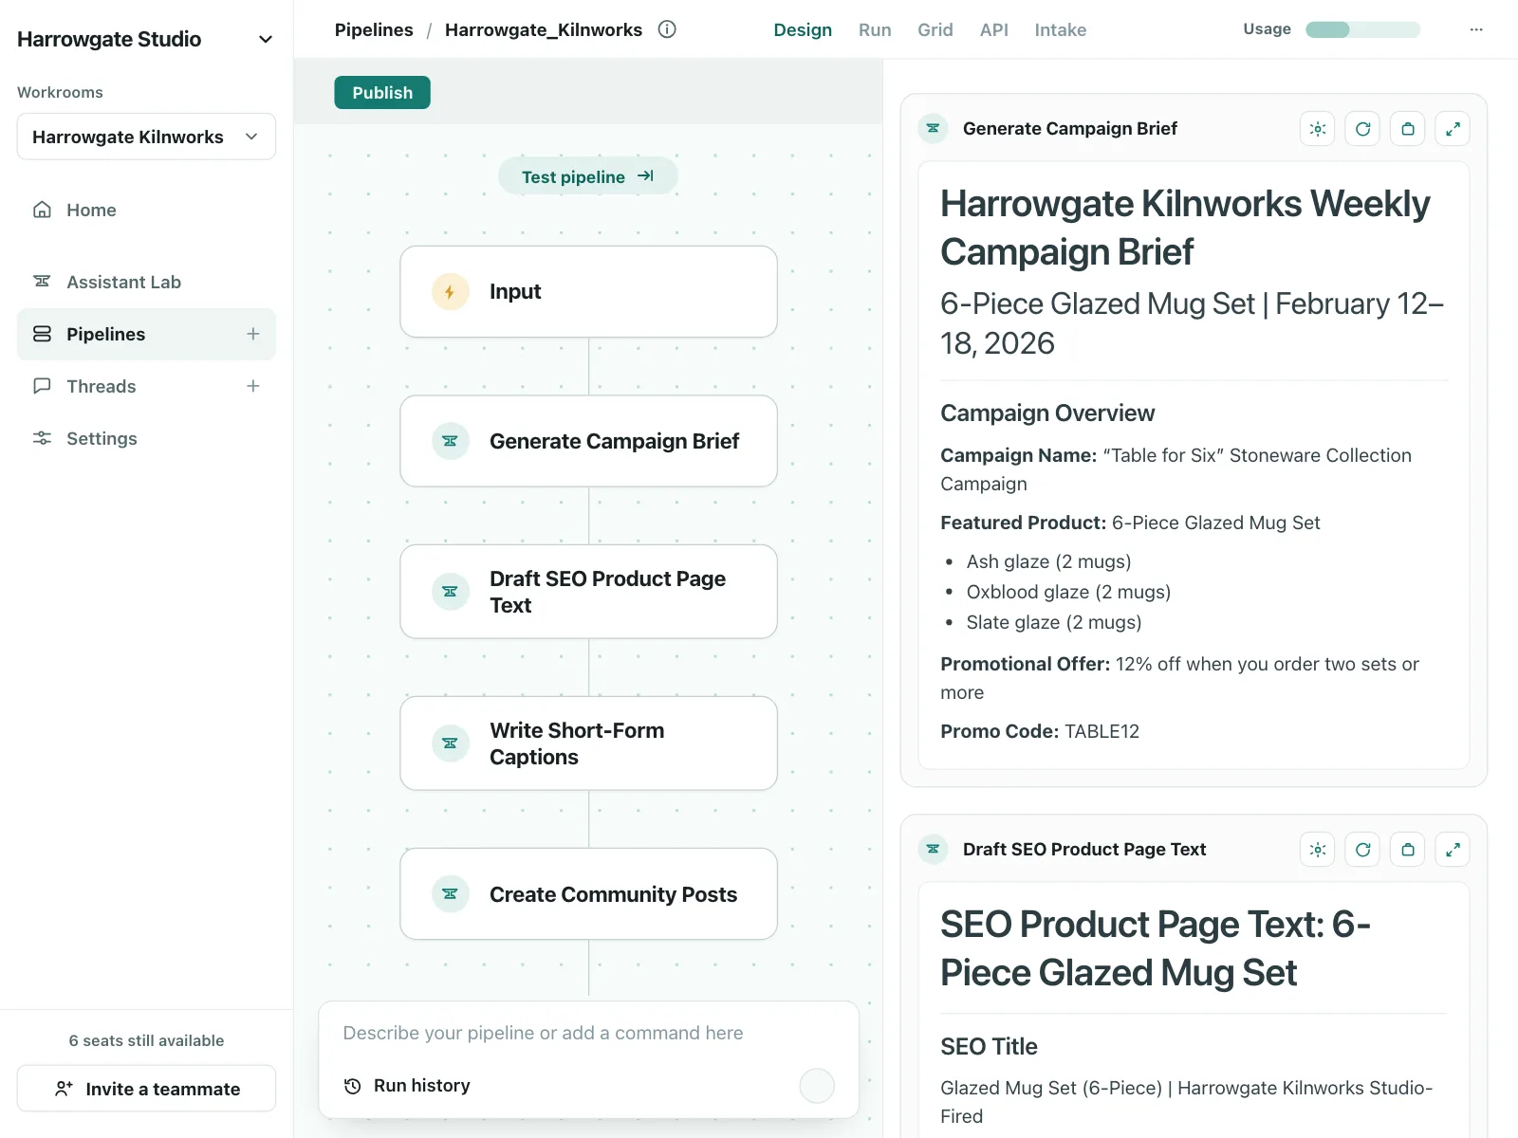Click the round send button in the prompt box
This screenshot has width=1518, height=1138.
pyautogui.click(x=817, y=1086)
